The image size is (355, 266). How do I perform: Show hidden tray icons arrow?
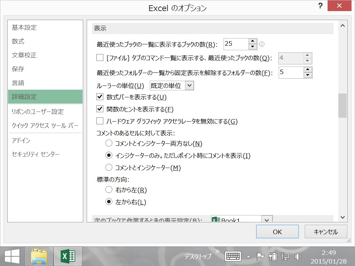click(248, 257)
